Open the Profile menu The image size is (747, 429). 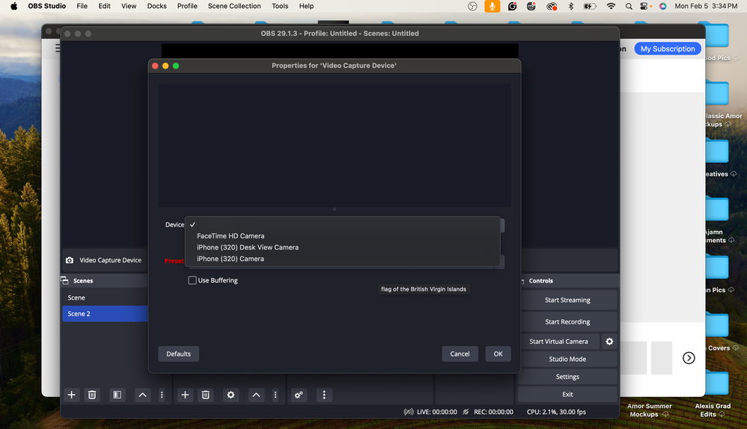pyautogui.click(x=187, y=6)
